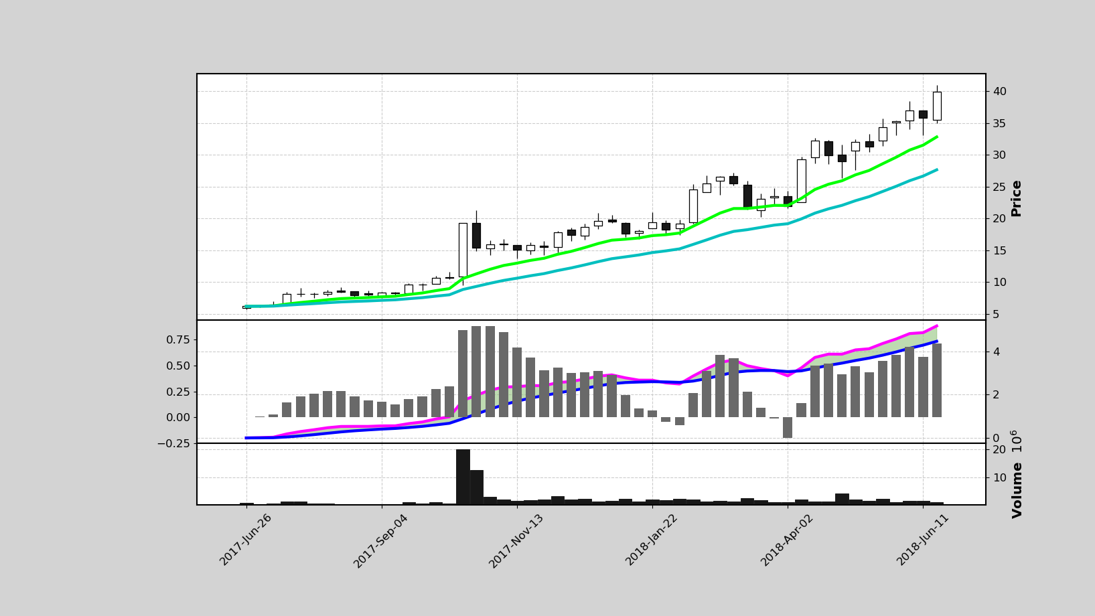
Task: Click the 20 tick on Volume axis
Action: (x=1000, y=450)
